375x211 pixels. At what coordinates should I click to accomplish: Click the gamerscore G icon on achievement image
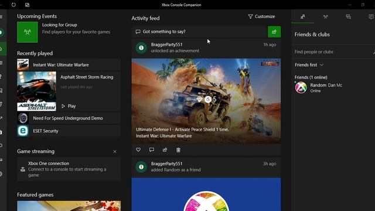point(208,99)
